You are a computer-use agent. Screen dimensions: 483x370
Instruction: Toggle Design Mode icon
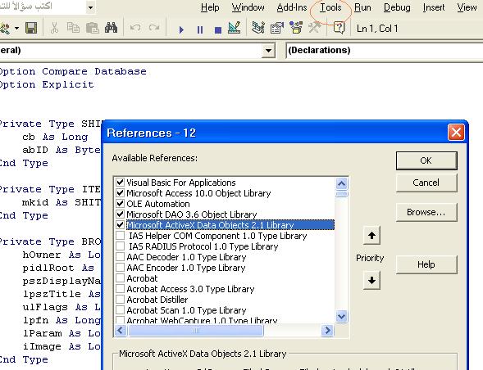[235, 28]
